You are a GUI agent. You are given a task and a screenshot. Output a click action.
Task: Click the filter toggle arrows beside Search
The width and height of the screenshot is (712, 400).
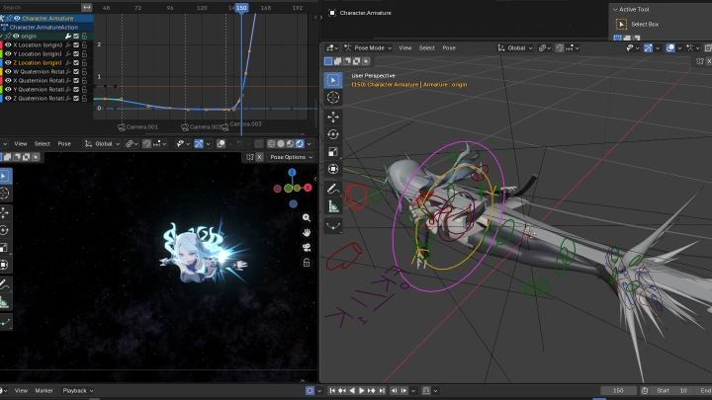point(87,7)
